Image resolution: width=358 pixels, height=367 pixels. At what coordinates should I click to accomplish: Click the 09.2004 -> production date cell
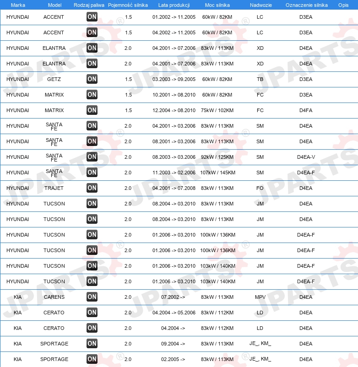click(x=173, y=344)
